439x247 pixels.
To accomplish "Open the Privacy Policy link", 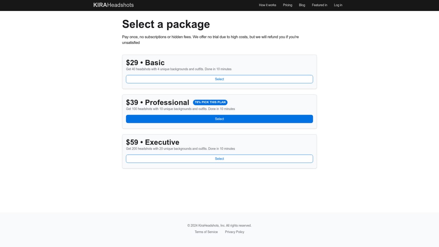I will coord(235,232).
